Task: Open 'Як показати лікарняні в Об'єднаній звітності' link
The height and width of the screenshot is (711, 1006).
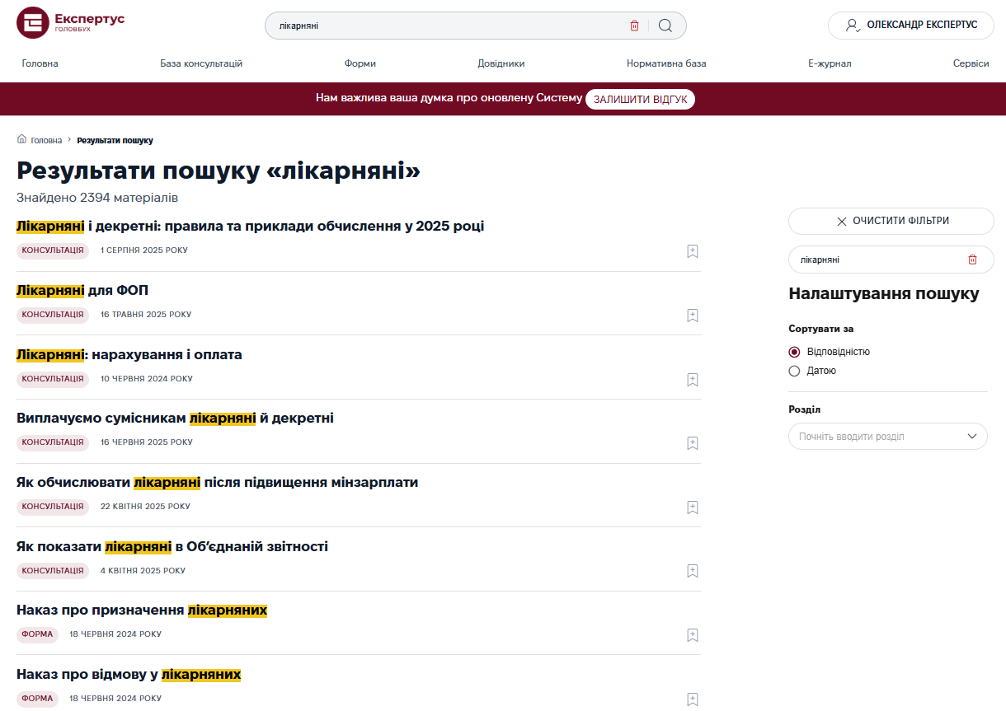Action: (172, 546)
